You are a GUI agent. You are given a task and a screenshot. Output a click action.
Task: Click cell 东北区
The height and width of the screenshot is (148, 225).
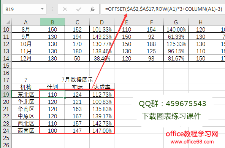pos(26,94)
